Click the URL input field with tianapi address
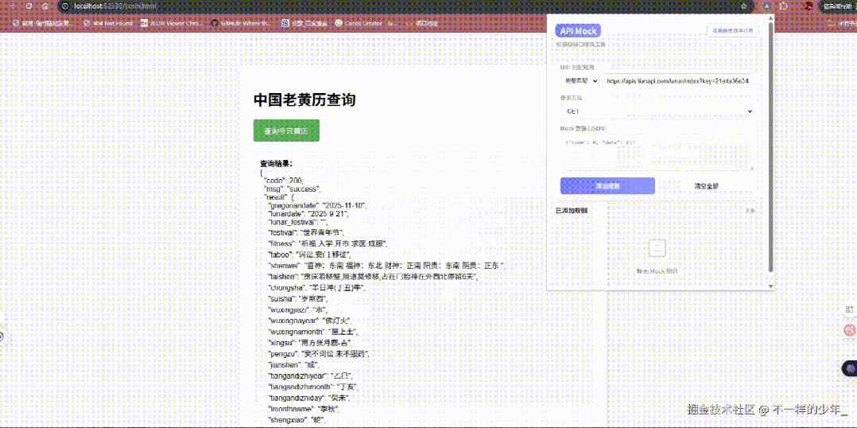This screenshot has height=428, width=857. 677,80
